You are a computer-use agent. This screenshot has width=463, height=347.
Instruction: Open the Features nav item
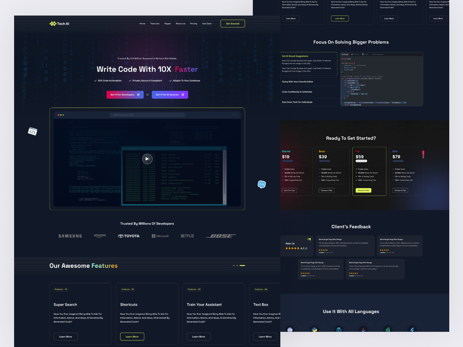155,23
